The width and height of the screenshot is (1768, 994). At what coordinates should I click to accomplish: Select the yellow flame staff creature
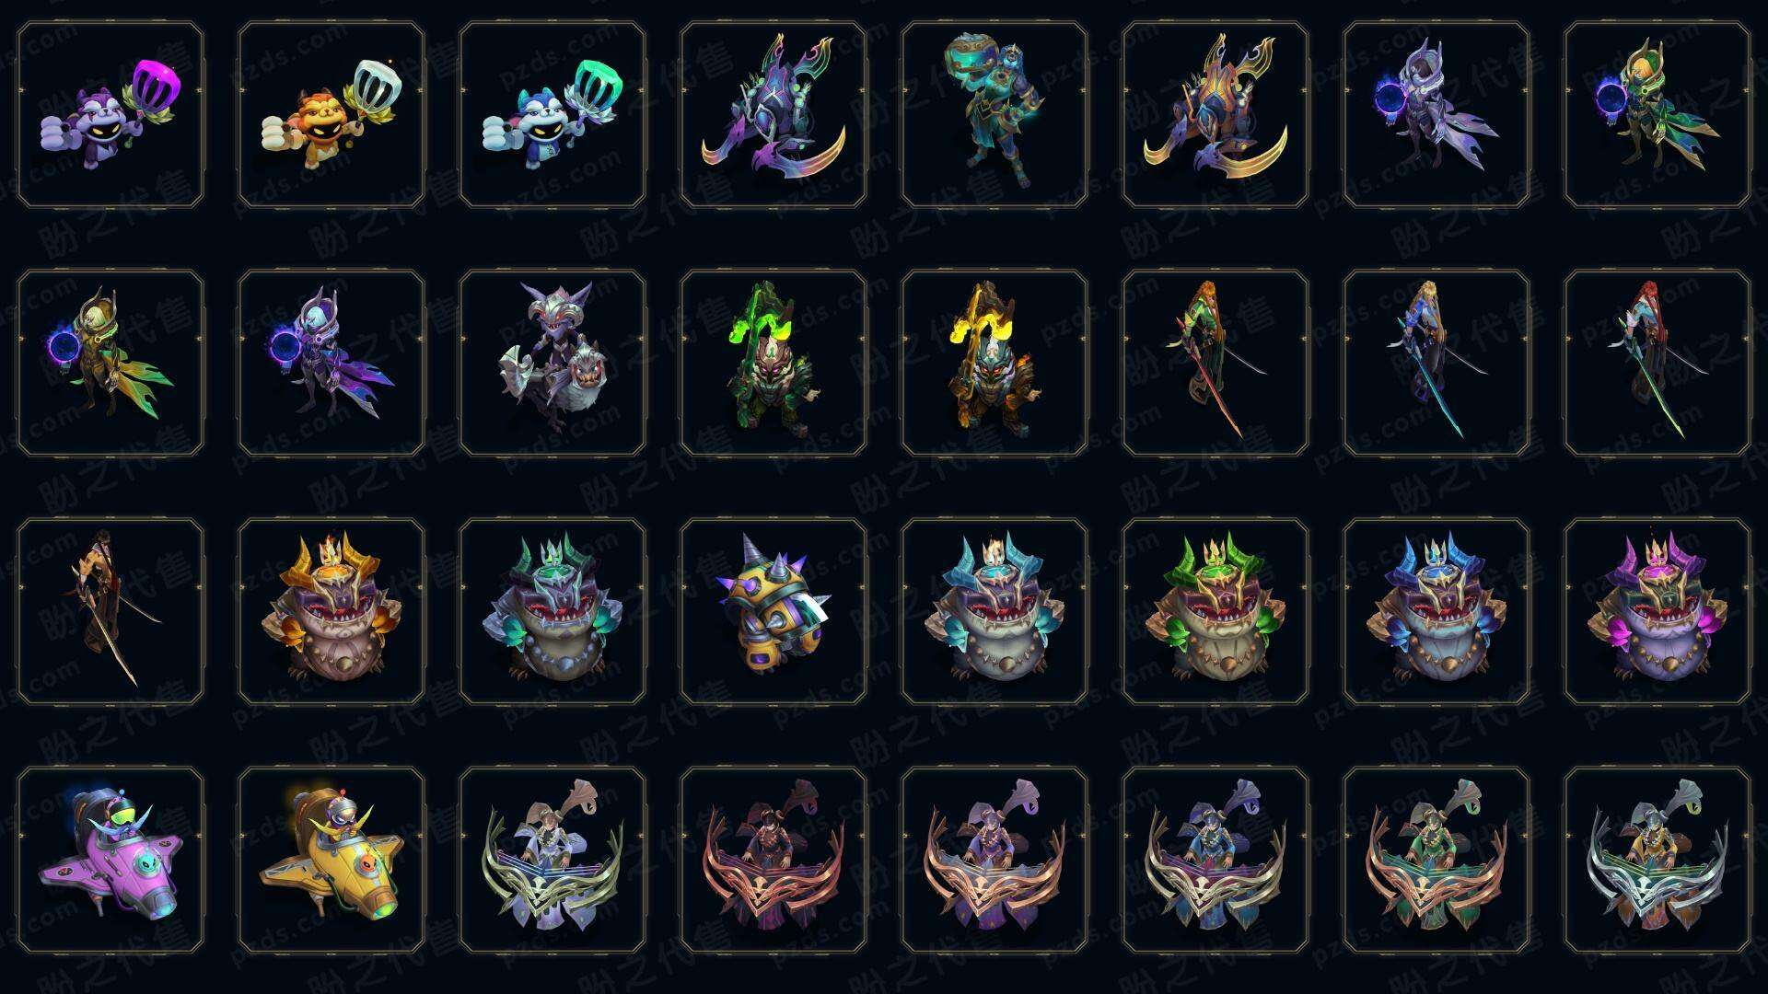994,363
